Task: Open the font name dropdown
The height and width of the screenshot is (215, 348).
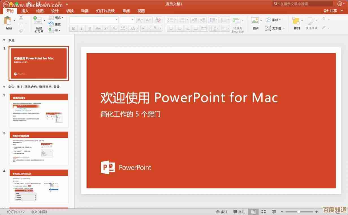Action: 93,20
